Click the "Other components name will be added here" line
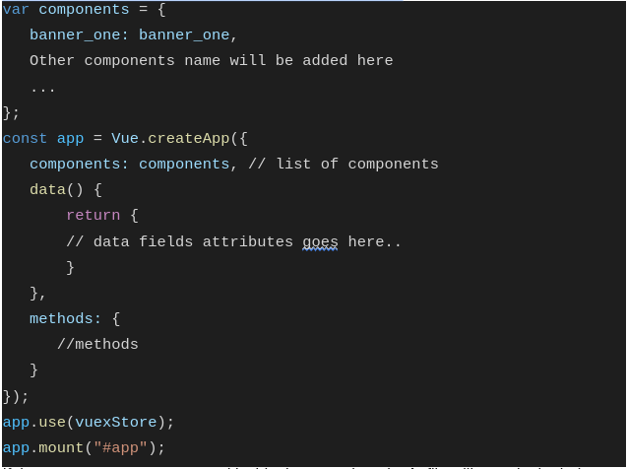This screenshot has height=469, width=627. coord(211,61)
